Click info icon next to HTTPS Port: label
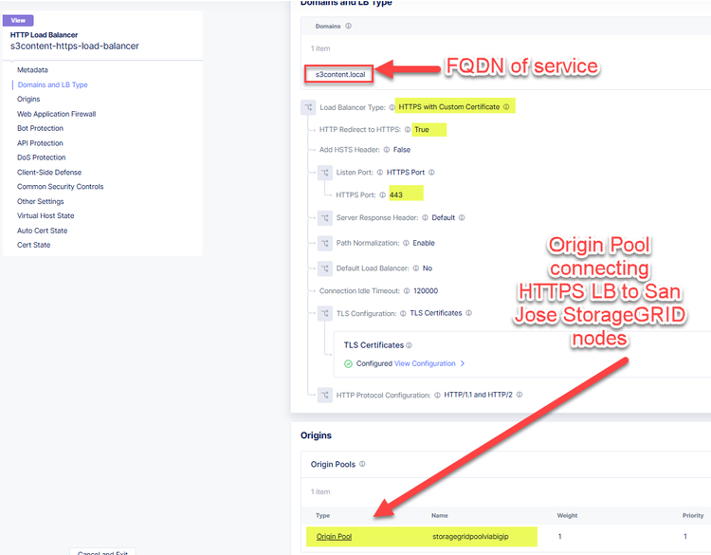Viewport: 711px width, 555px height. pyautogui.click(x=383, y=195)
